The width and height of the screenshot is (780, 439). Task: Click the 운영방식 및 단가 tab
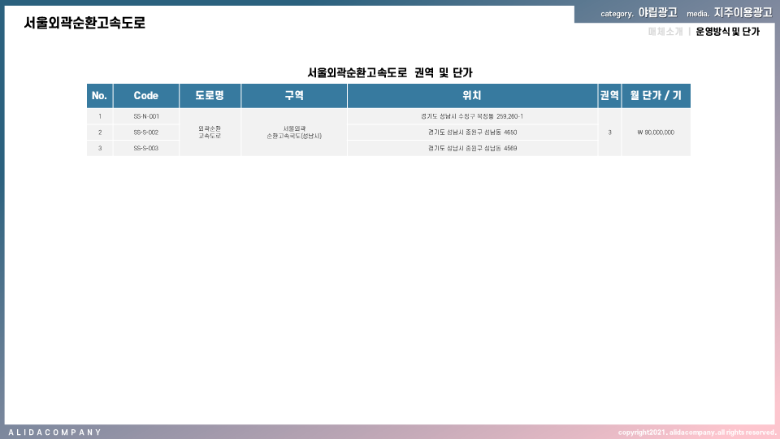[x=727, y=32]
